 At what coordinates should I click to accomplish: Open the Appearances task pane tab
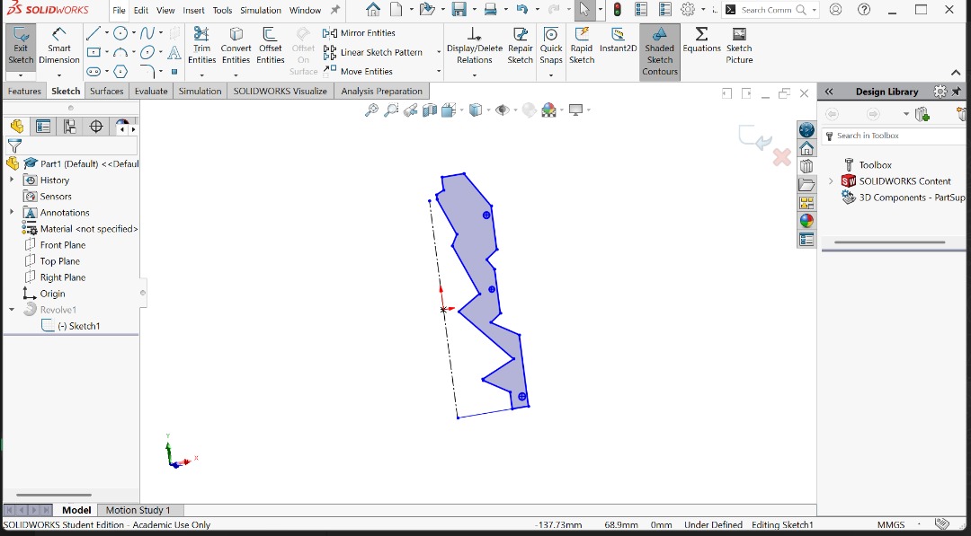[806, 221]
